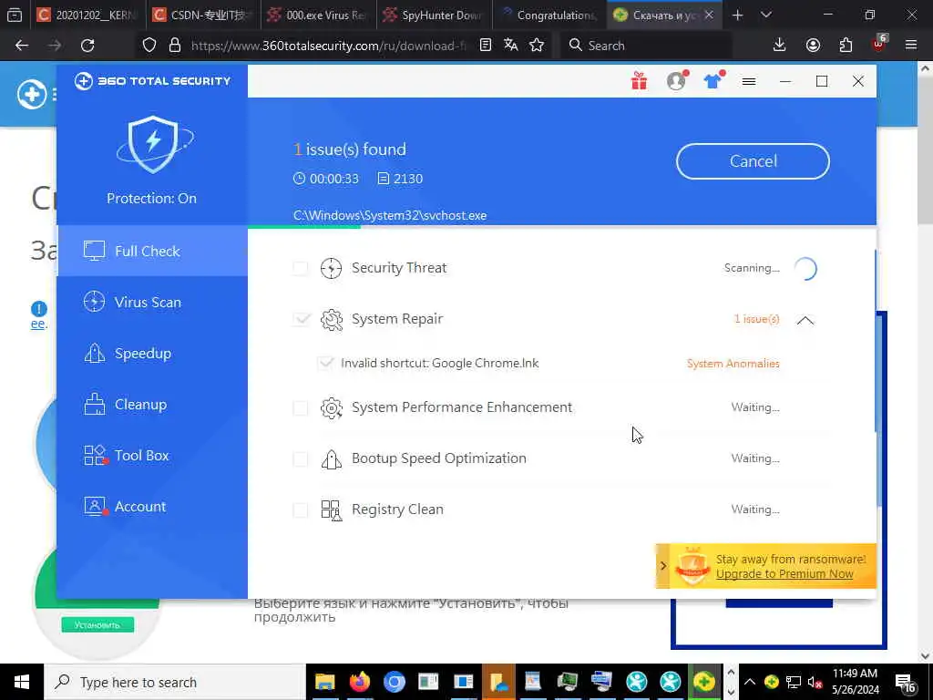Image resolution: width=933 pixels, height=700 pixels.
Task: Click the 360totalsecurity.com address bar
Action: coord(327,46)
